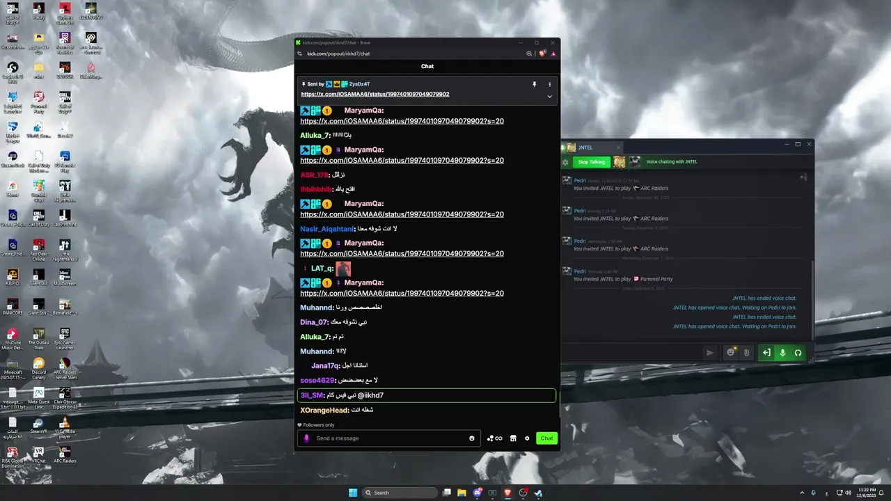Viewport: 891px width, 501px height.
Task: Click username ASR_178 in chat
Action: coord(314,175)
